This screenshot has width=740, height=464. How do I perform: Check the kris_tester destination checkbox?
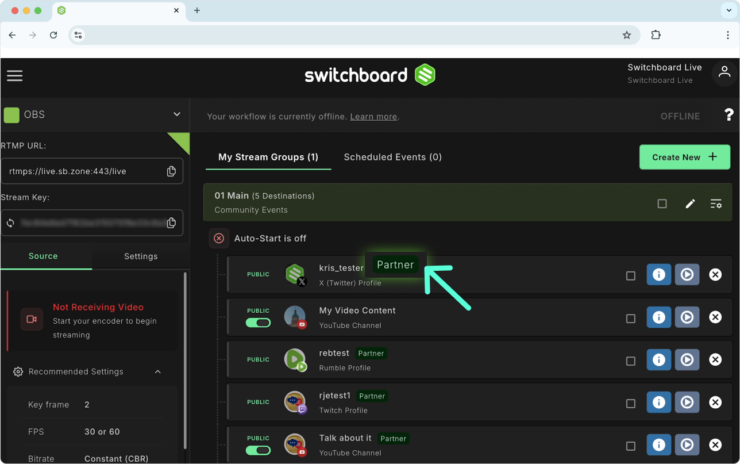coord(631,275)
